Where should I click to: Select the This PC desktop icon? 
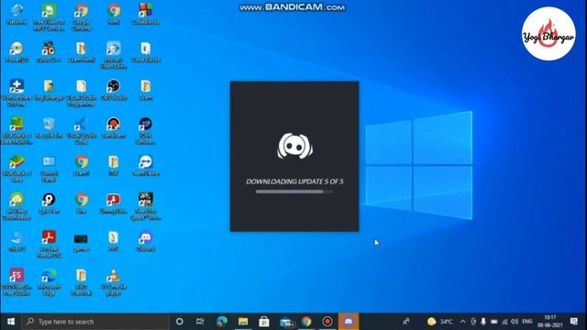point(17,240)
